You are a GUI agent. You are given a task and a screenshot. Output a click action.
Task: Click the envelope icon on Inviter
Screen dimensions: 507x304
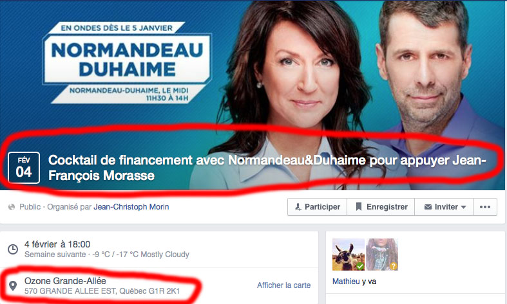click(428, 207)
